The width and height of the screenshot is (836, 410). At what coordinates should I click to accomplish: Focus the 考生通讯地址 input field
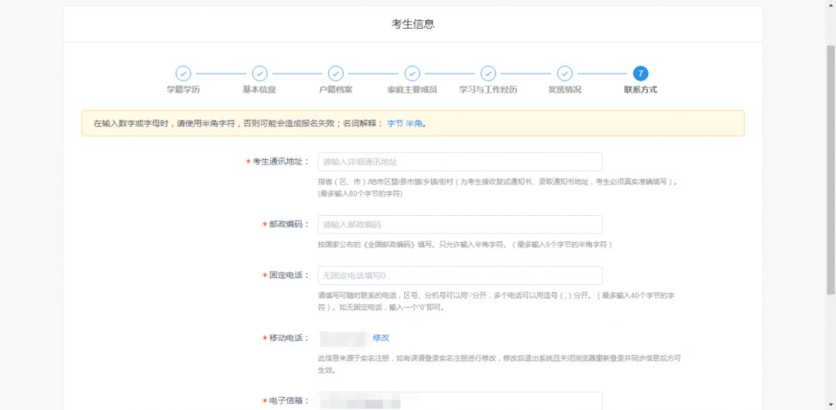(x=460, y=162)
